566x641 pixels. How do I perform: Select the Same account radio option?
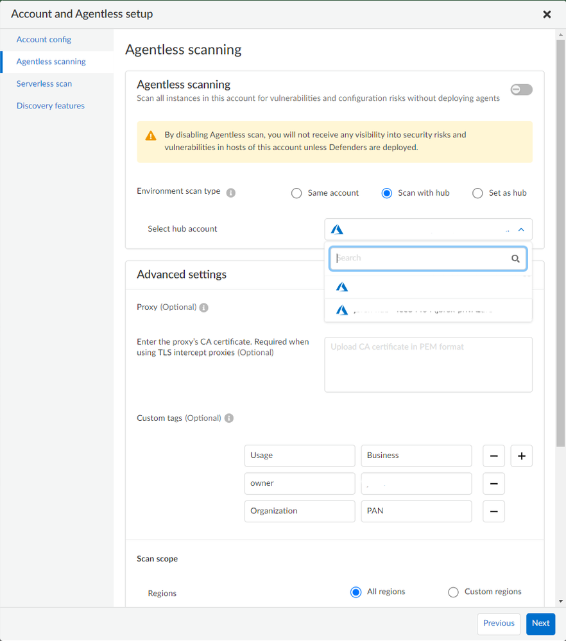[296, 193]
